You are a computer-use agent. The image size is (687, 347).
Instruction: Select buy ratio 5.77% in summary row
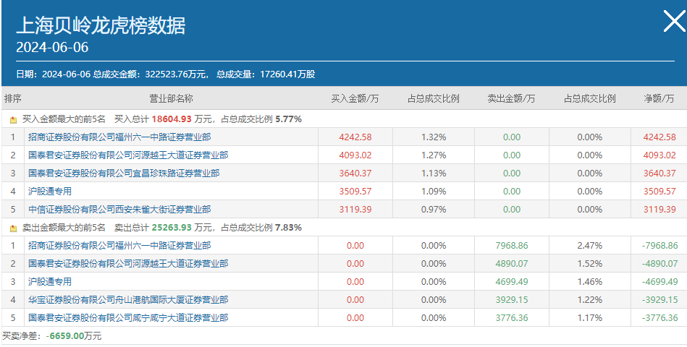pyautogui.click(x=288, y=119)
